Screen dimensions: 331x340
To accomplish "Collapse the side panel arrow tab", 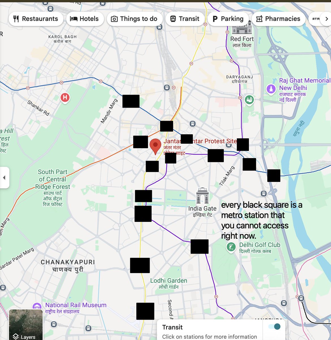I will 4,178.
